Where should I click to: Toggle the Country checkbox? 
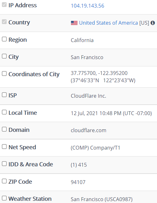4,22
